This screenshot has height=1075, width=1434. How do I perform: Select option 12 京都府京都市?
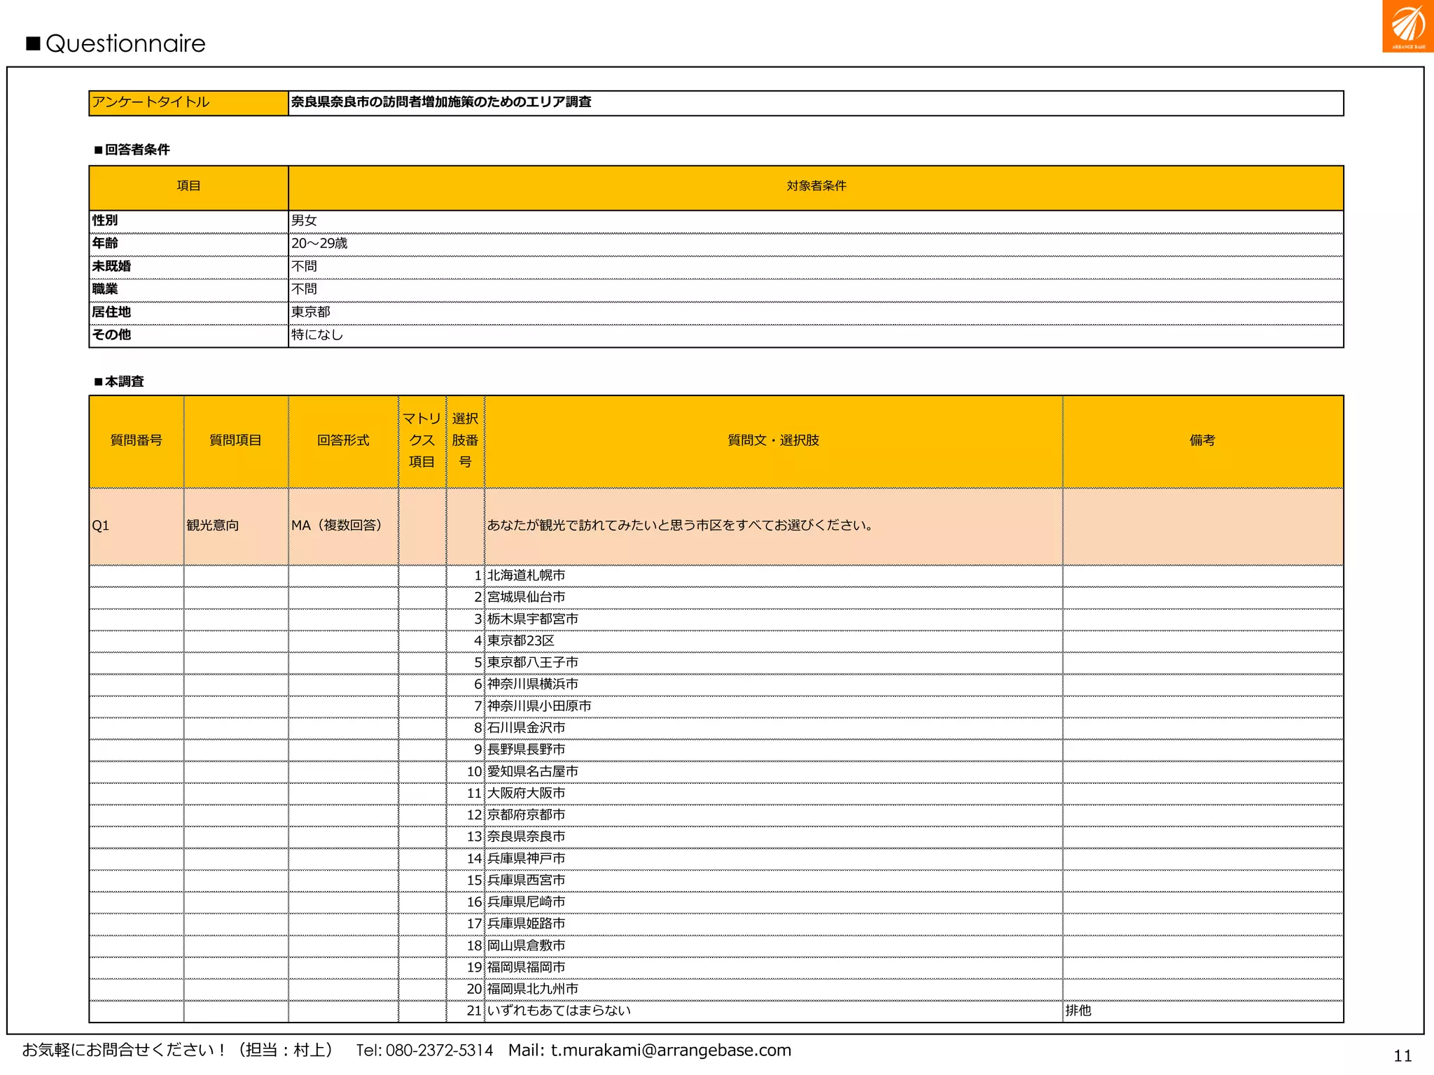pos(526,815)
